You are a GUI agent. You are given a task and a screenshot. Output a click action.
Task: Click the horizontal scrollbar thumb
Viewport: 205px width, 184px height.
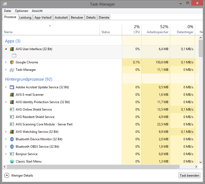coord(93,167)
